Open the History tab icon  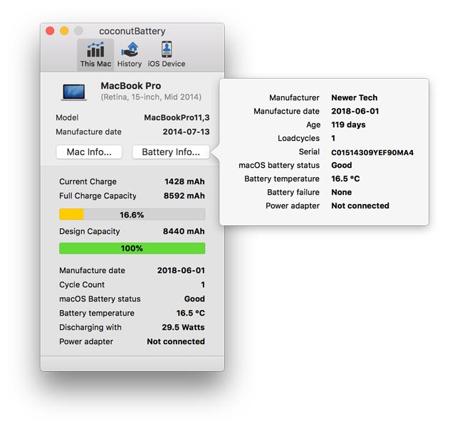point(130,50)
